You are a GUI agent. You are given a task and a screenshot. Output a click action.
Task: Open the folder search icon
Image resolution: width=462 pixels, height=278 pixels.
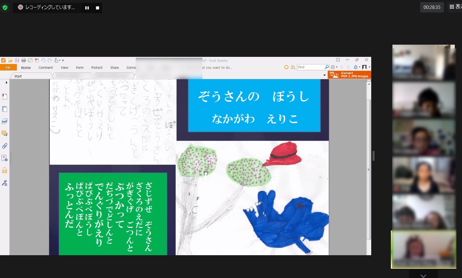(293, 67)
